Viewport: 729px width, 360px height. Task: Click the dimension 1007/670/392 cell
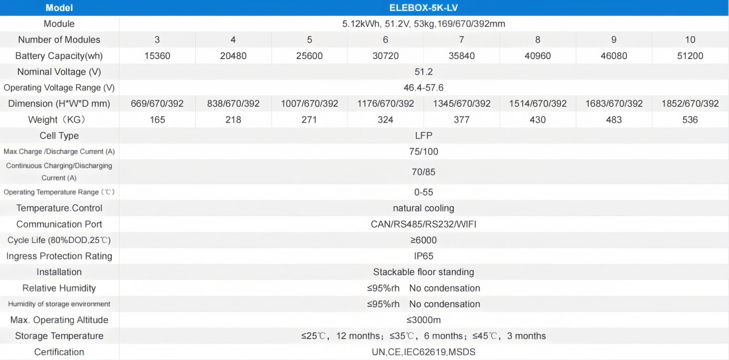click(309, 104)
